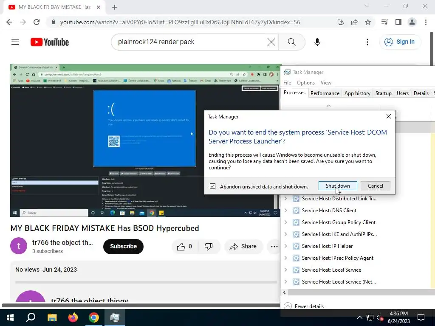Close the Task Manager confirmation dialog
This screenshot has width=435, height=326.
tap(388, 117)
